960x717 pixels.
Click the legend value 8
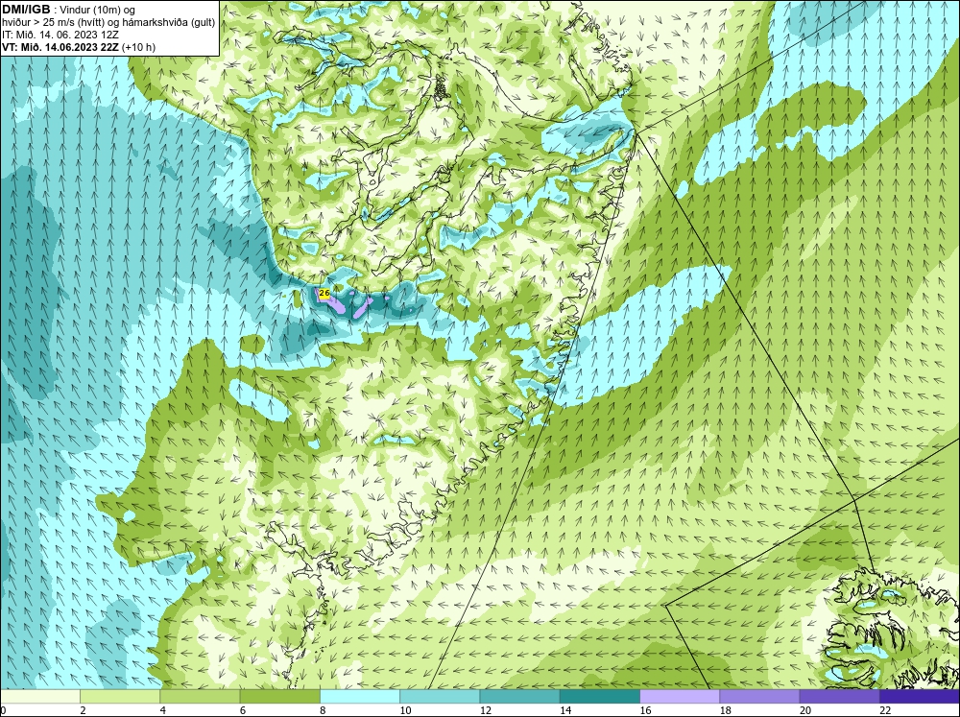[x=323, y=710]
